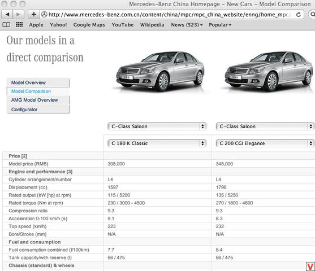
Task: Click rated output value 135 / 5250
Action: (227, 195)
